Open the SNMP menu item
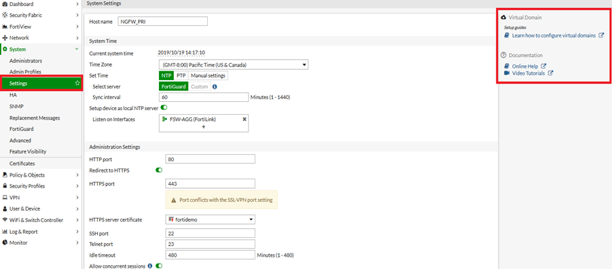This screenshot has width=612, height=269. [16, 106]
